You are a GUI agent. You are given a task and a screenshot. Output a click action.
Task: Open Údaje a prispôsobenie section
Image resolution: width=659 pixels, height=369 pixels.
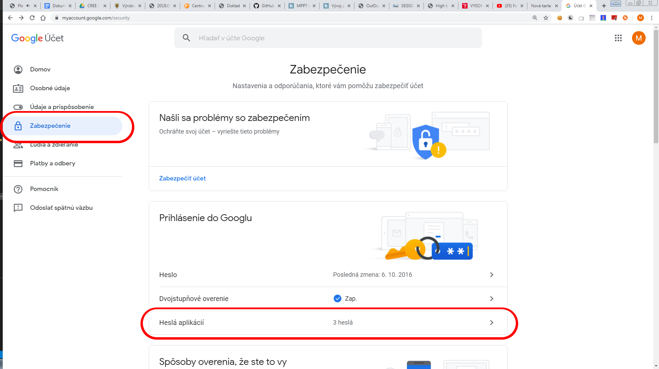point(63,107)
